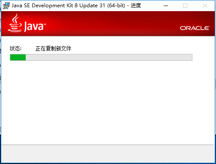Close the Java installer window
This screenshot has height=164, width=216.
coord(205,6)
